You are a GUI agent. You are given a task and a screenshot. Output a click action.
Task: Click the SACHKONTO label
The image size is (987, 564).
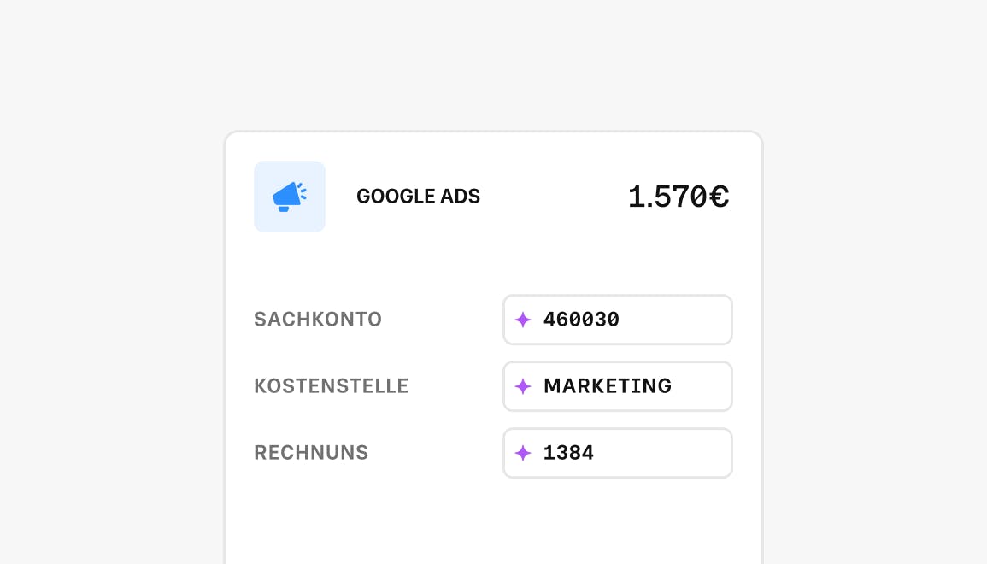[318, 320]
